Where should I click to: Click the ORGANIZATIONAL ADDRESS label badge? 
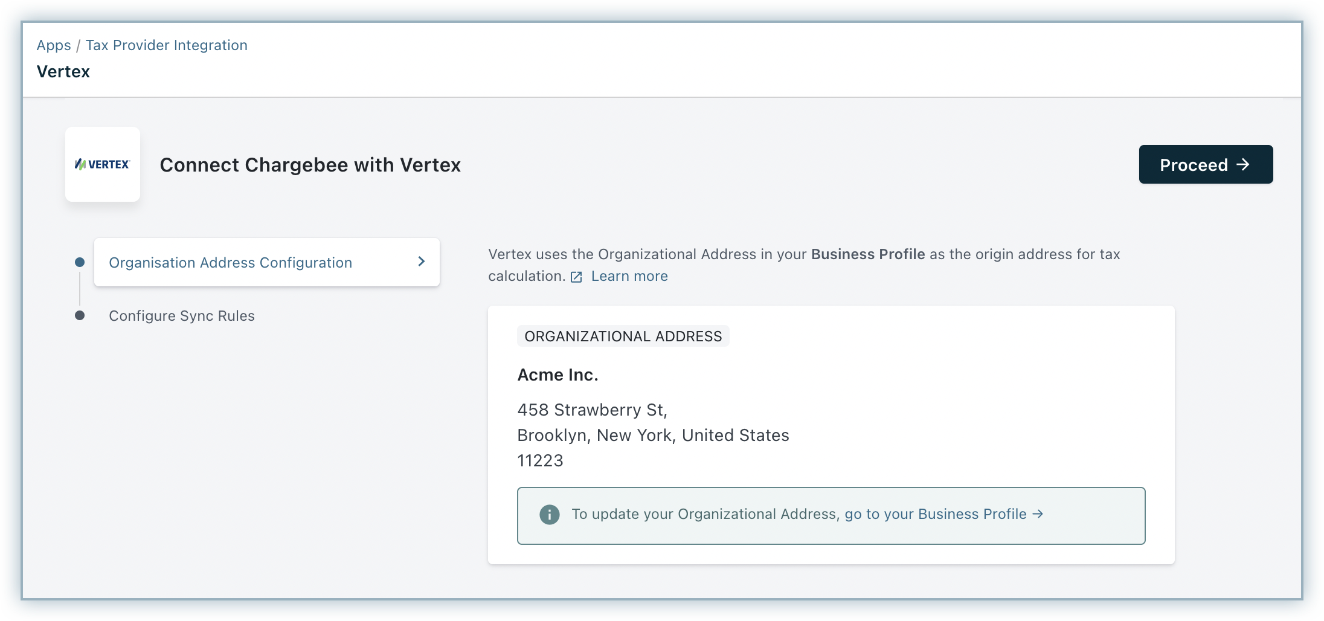point(623,336)
